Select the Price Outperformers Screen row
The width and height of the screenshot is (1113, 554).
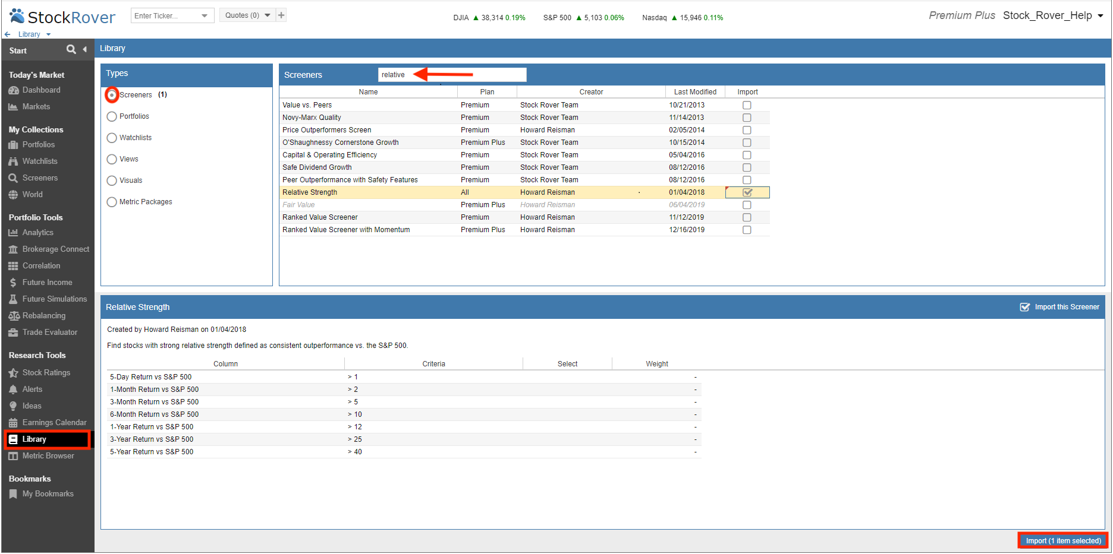coord(524,130)
